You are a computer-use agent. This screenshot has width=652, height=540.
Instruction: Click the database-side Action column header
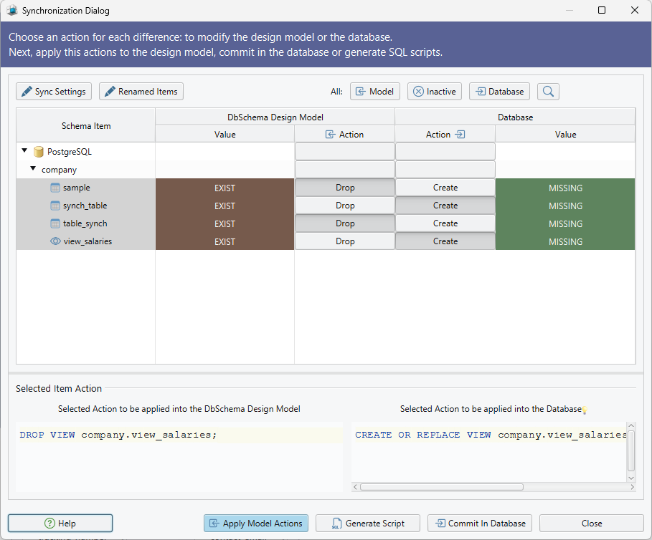(445, 134)
